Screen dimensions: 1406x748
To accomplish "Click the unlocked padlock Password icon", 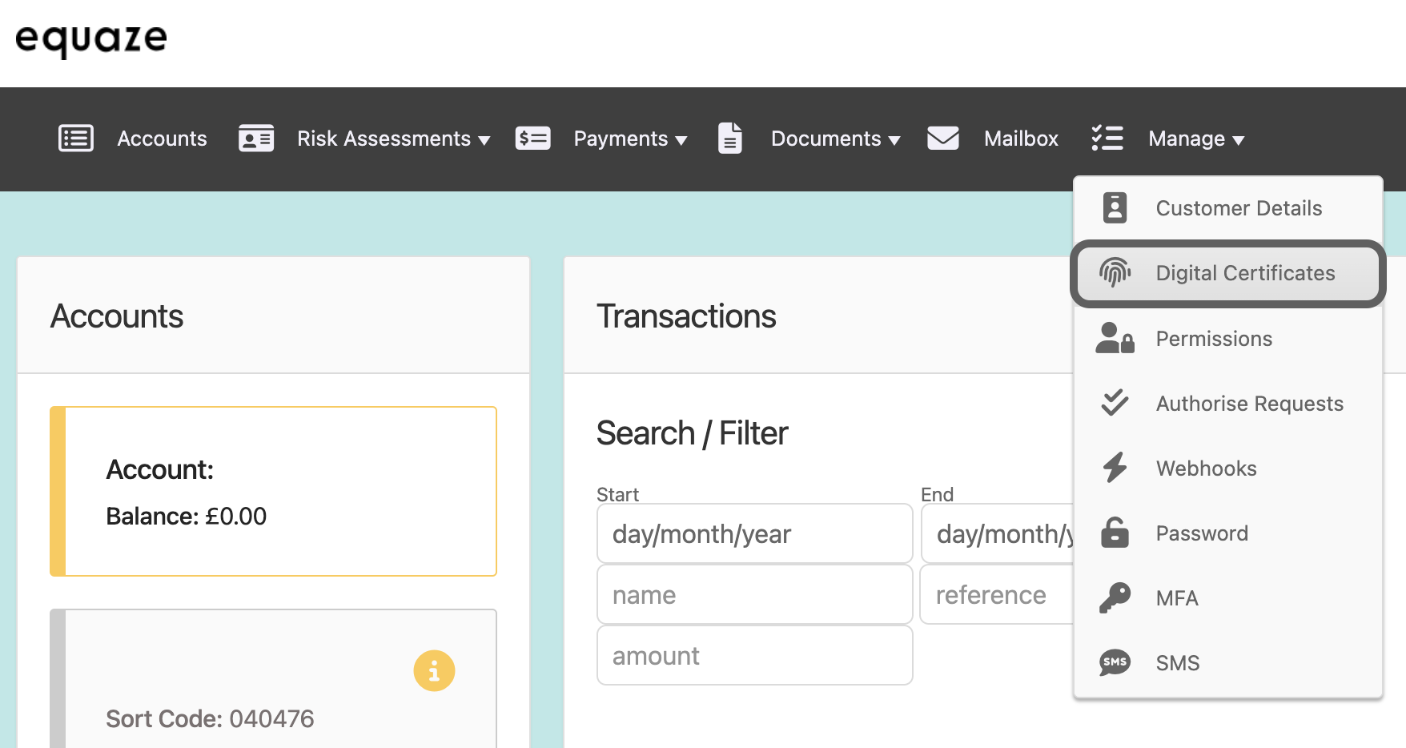I will click(x=1115, y=533).
